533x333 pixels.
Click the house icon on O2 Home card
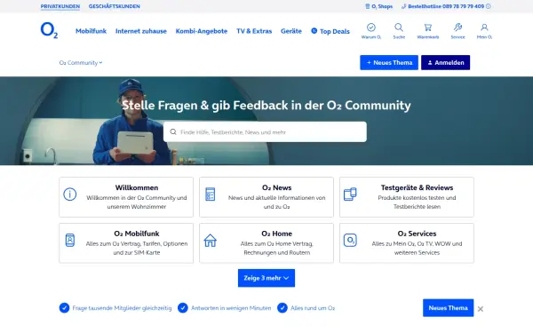(210, 241)
